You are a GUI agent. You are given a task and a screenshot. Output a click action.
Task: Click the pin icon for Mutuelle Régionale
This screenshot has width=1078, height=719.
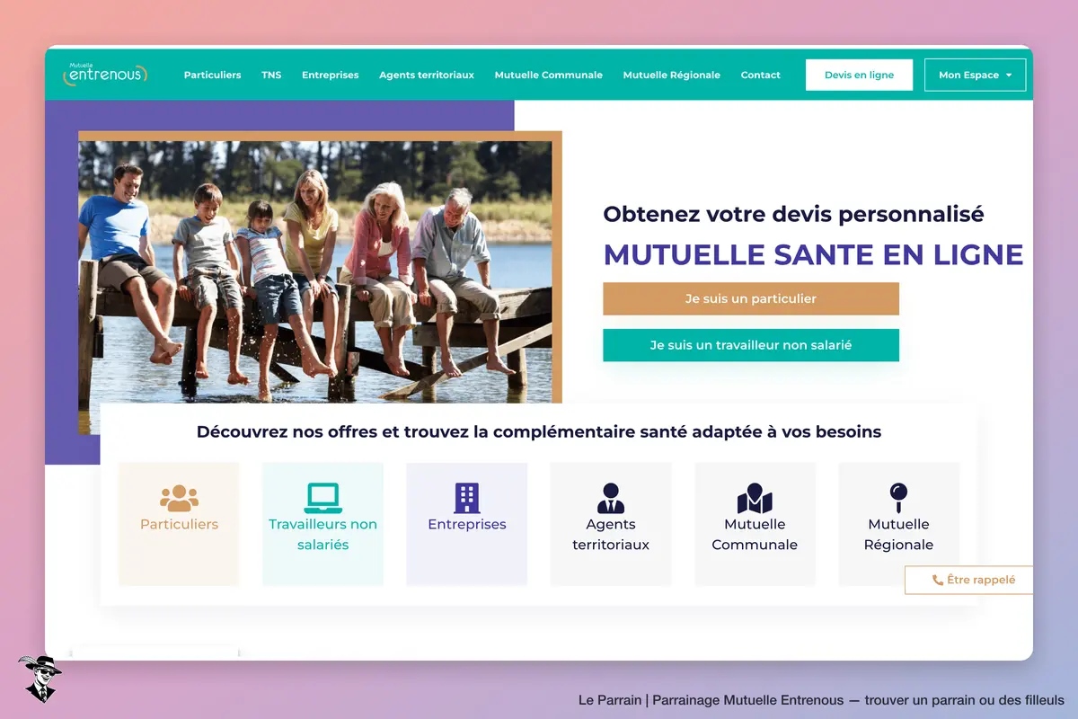(x=898, y=498)
